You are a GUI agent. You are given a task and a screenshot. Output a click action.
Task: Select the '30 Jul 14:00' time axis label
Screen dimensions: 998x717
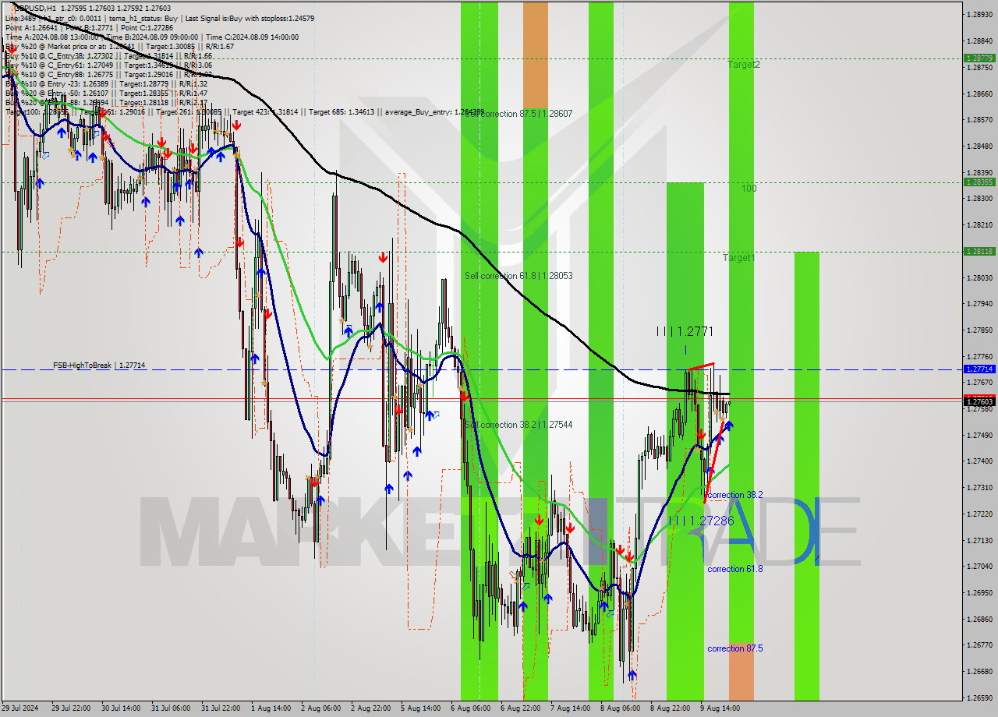121,708
